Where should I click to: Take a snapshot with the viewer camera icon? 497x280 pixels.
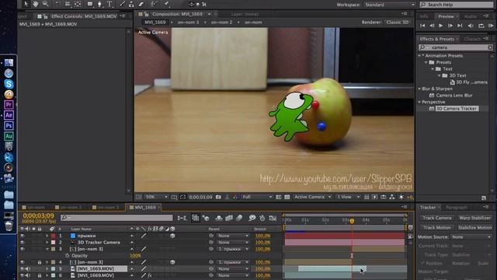coord(218,197)
